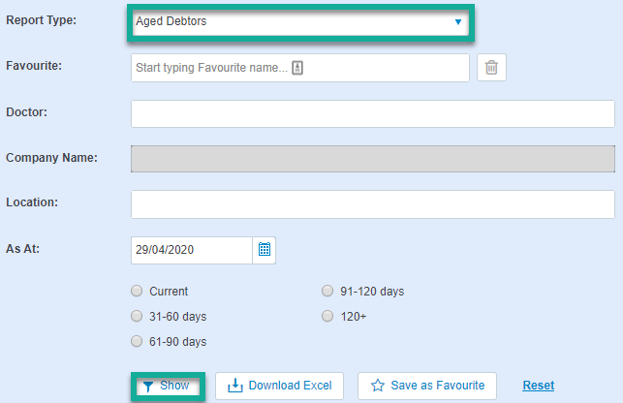
Task: Click the funnel filter icon on Show
Action: point(148,387)
